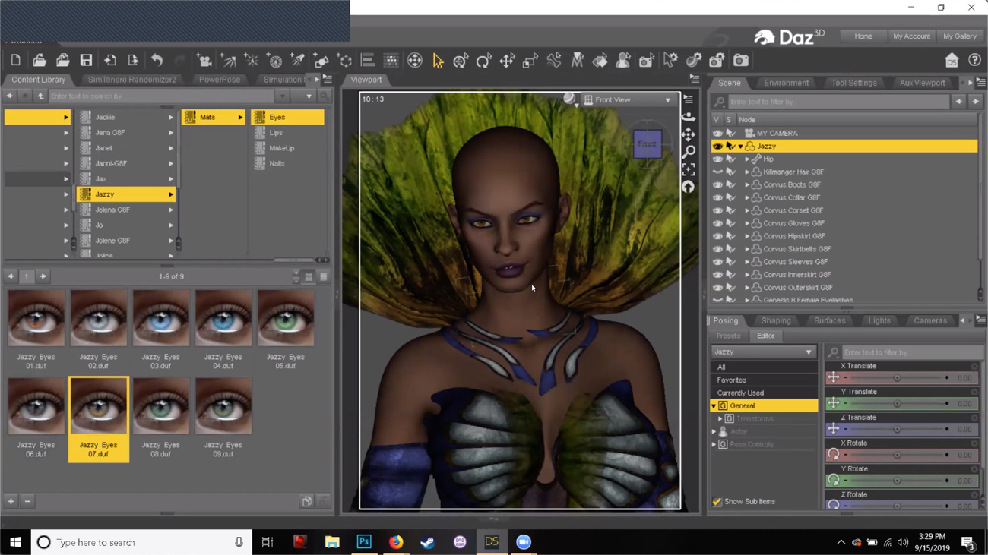
Task: Click the Save icon in toolbar
Action: point(86,60)
